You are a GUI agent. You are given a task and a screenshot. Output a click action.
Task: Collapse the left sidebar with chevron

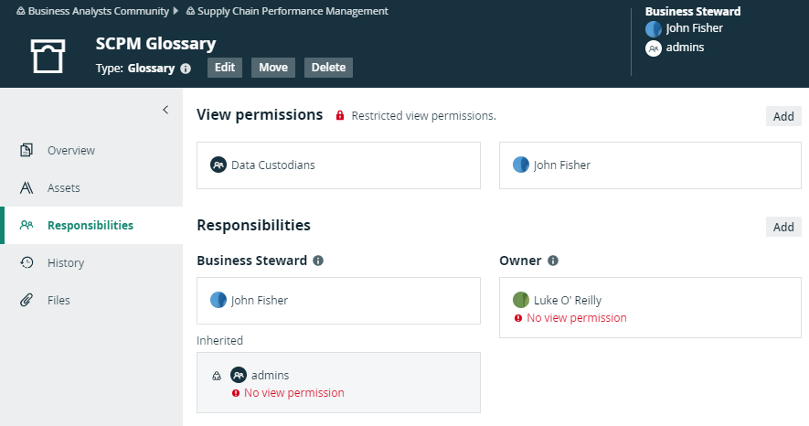click(165, 110)
